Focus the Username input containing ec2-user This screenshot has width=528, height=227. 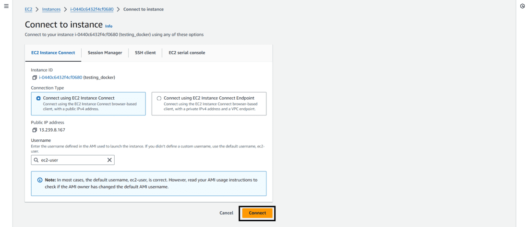(x=72, y=160)
